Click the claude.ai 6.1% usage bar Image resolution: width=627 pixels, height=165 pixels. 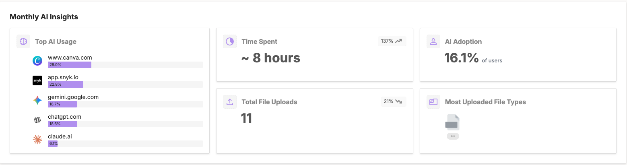(x=53, y=144)
